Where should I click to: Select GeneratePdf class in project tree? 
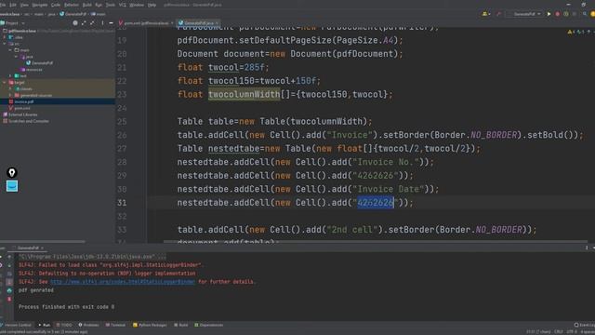(39, 63)
